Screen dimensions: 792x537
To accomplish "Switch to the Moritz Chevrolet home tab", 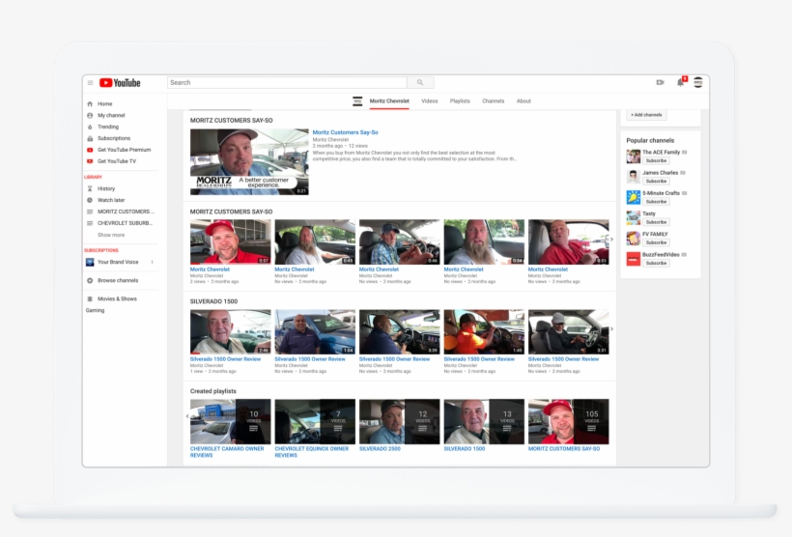I will [389, 101].
